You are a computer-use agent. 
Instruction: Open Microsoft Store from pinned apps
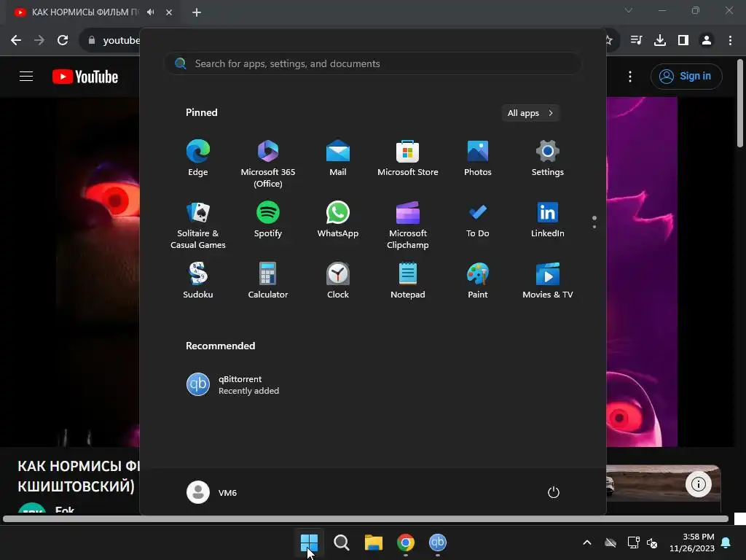click(x=408, y=158)
